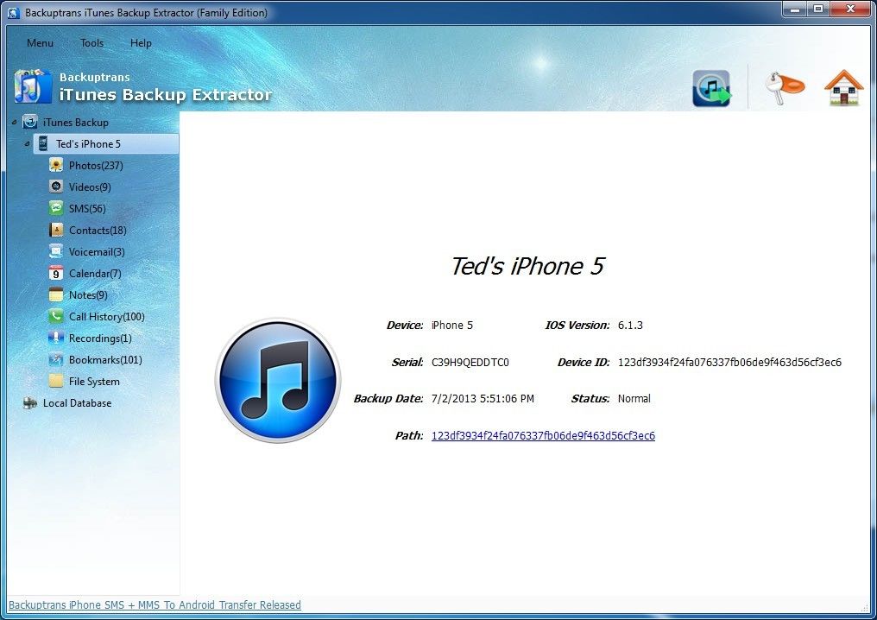This screenshot has width=877, height=620.
Task: Select File System in the sidebar
Action: 95,382
